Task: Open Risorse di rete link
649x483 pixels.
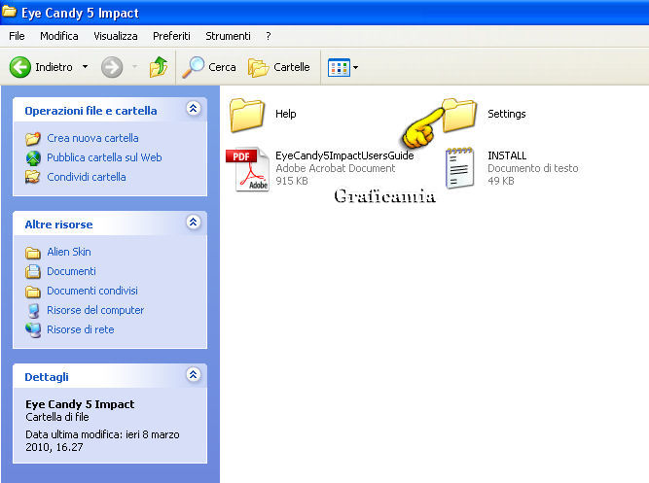Action: 81,329
